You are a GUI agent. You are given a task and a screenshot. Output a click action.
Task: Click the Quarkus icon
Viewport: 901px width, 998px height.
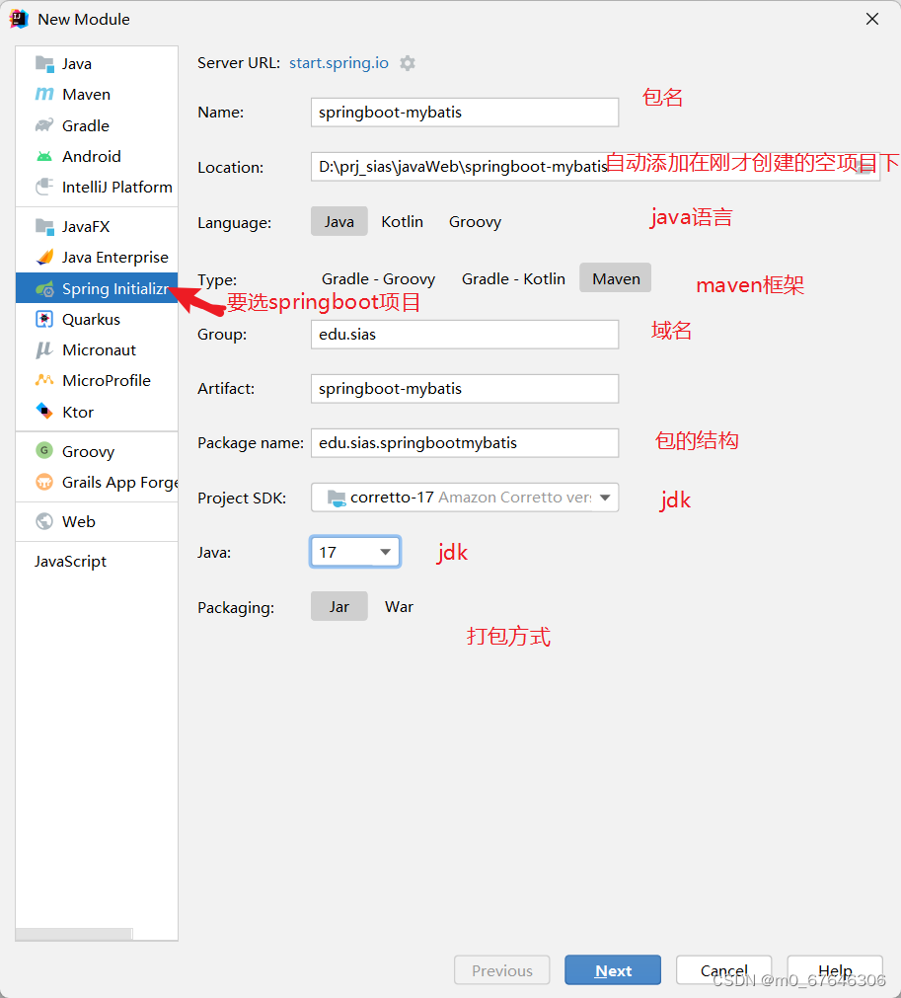(x=44, y=320)
